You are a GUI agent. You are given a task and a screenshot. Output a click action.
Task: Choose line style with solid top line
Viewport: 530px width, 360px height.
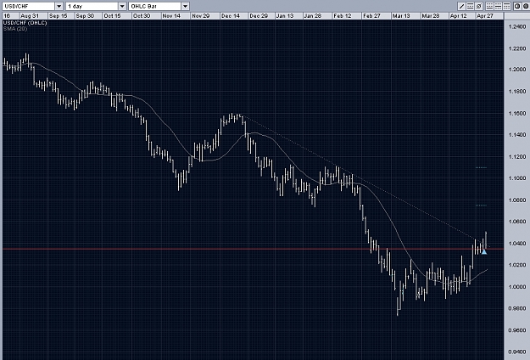pyautogui.click(x=506, y=6)
